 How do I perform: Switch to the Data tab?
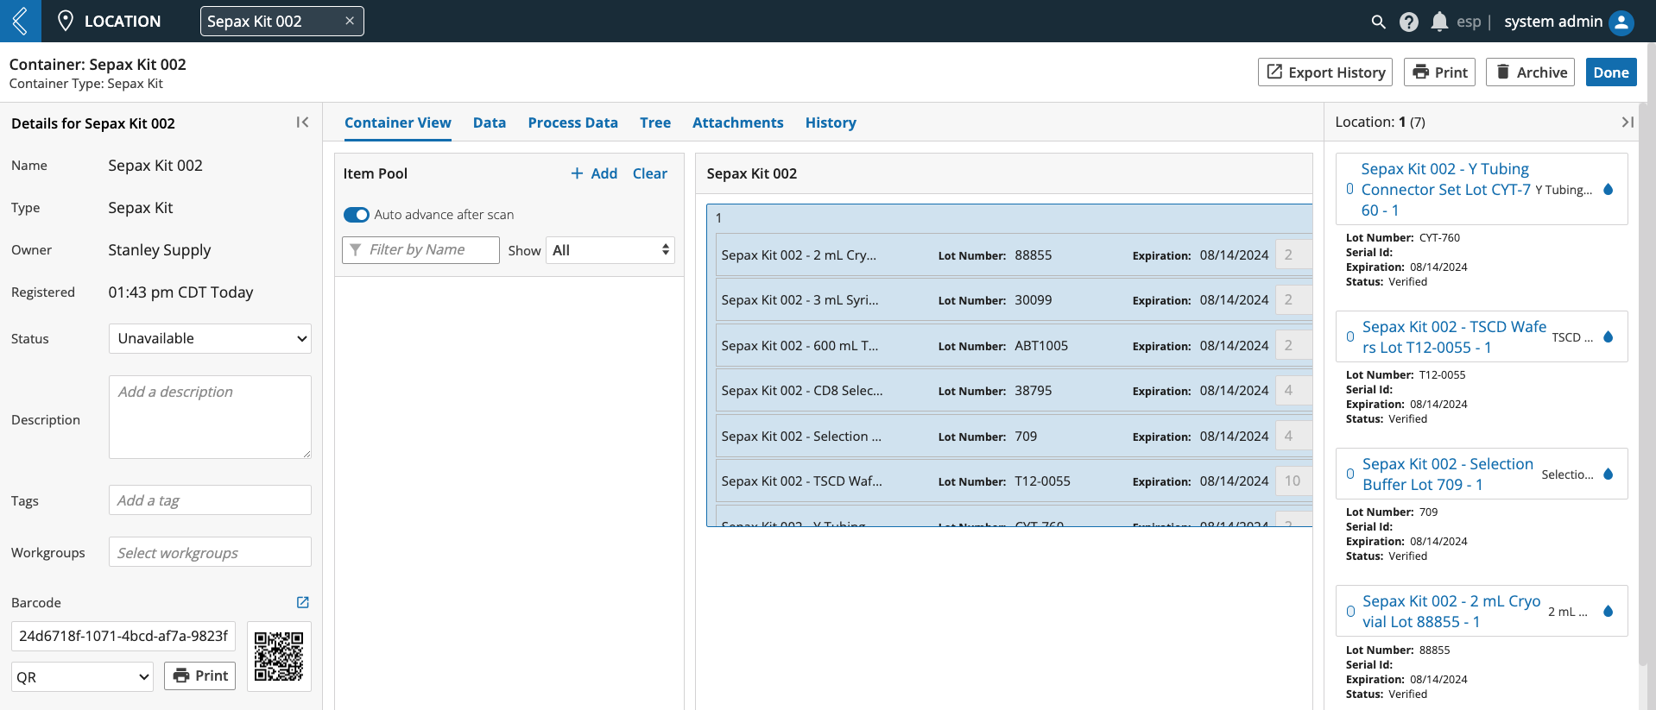490,123
